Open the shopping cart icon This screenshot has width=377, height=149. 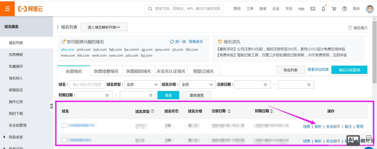pyautogui.click(x=334, y=9)
